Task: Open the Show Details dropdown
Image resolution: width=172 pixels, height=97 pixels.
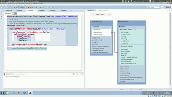Action: (x=101, y=14)
